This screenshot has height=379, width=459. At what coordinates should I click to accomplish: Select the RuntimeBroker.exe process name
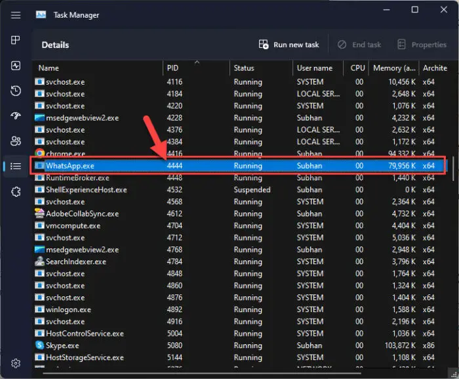point(77,178)
